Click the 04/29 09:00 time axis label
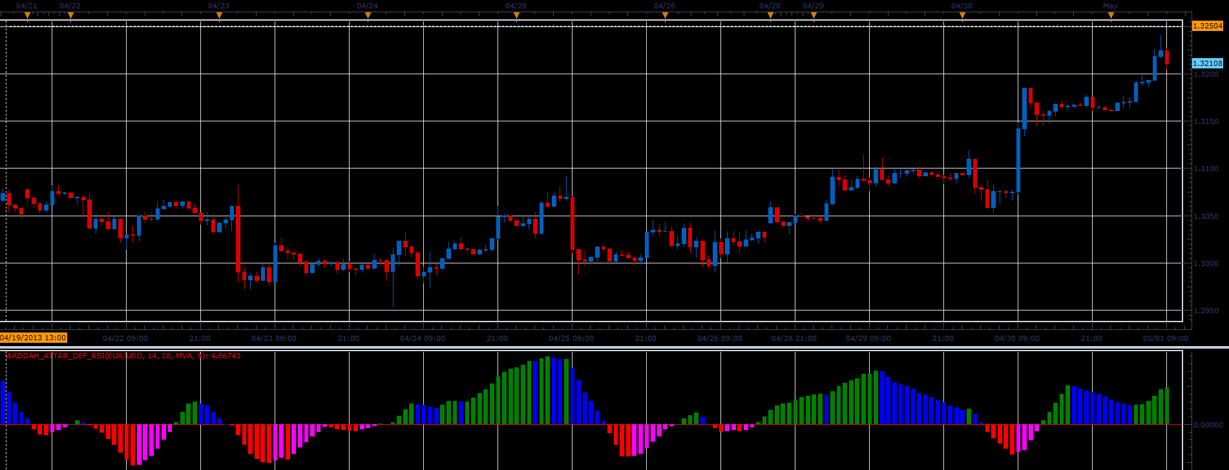 coord(868,338)
